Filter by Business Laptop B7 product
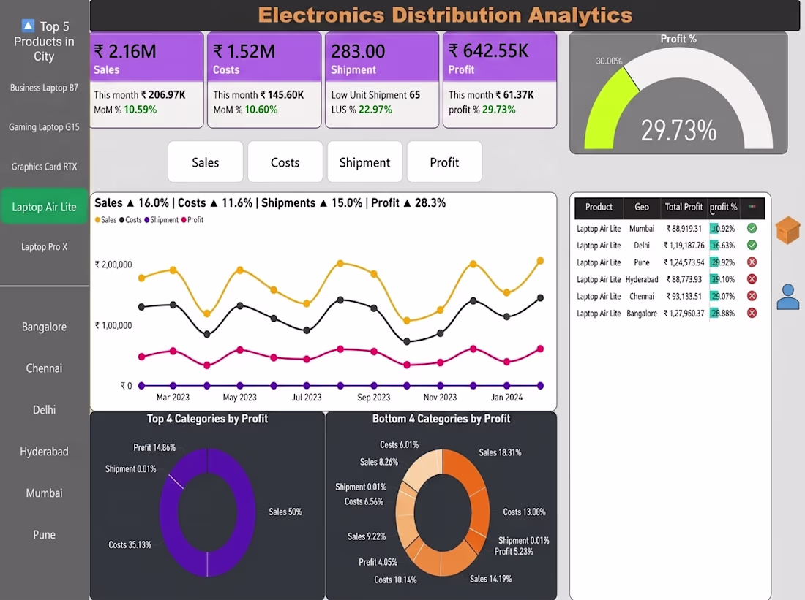The height and width of the screenshot is (600, 805). (x=44, y=88)
